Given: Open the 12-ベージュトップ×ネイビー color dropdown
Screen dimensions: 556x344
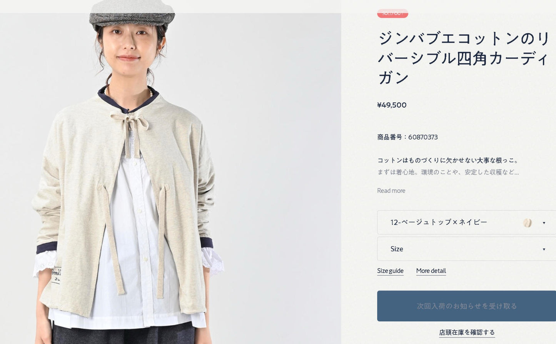Looking at the screenshot, I should click(466, 222).
